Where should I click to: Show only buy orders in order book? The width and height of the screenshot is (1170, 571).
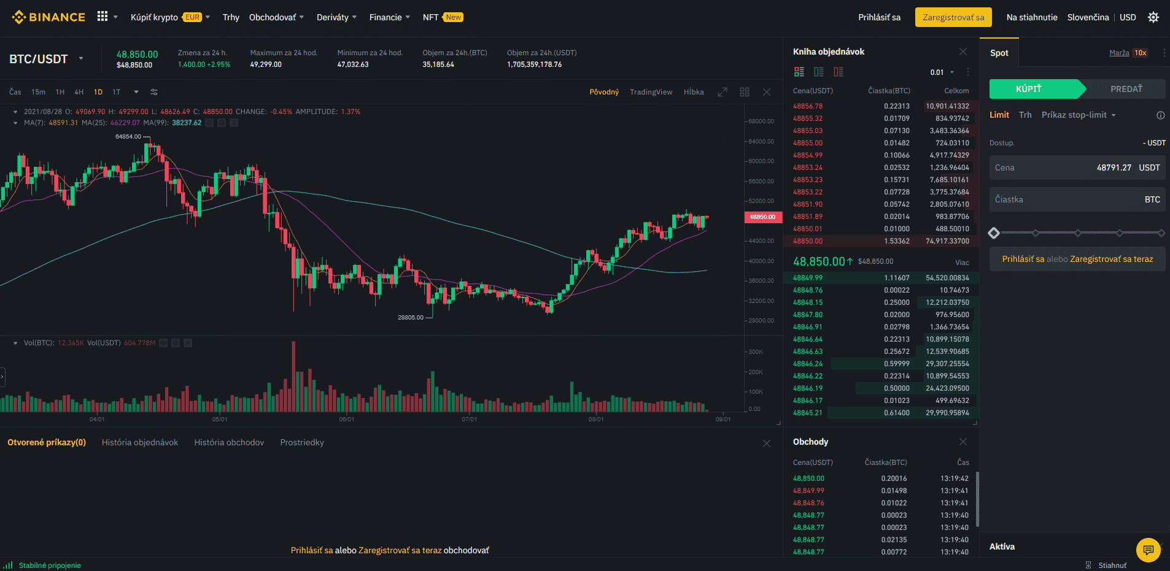point(819,72)
